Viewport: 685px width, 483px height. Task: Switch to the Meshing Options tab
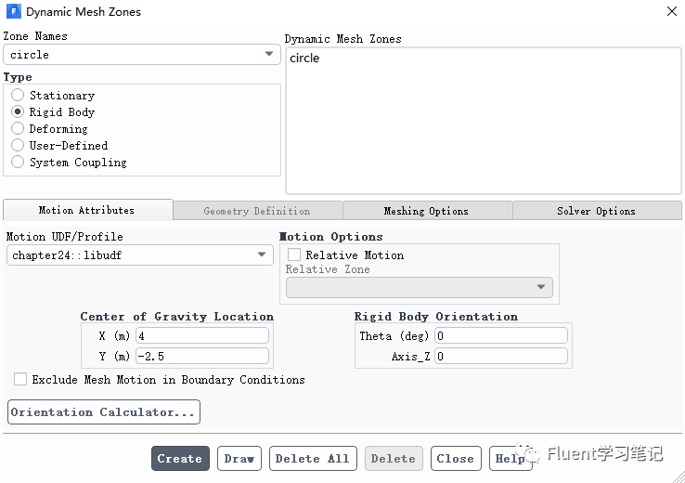[427, 211]
